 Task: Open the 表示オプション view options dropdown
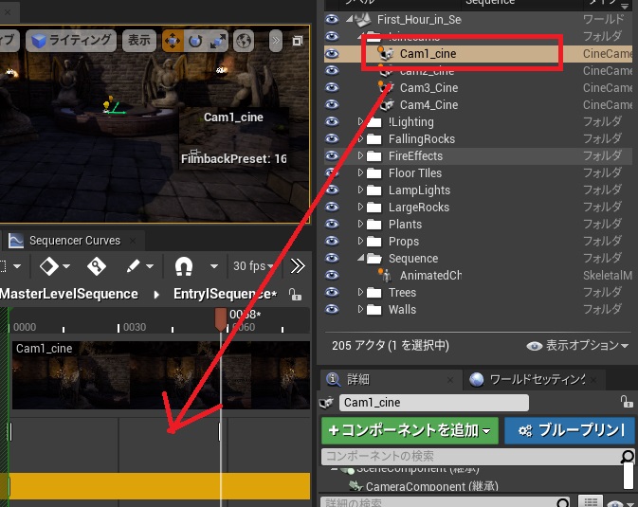[x=577, y=346]
